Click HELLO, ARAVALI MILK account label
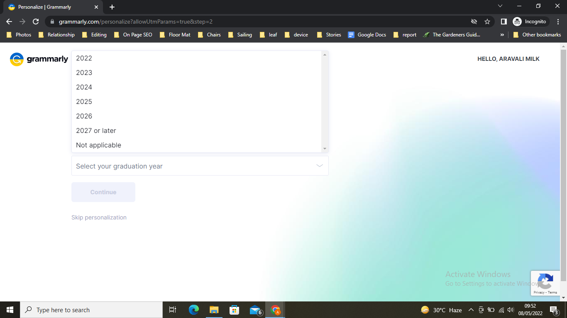Image resolution: width=567 pixels, height=318 pixels. pos(508,59)
